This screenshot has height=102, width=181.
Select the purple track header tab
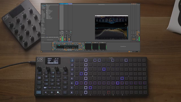click(70, 4)
